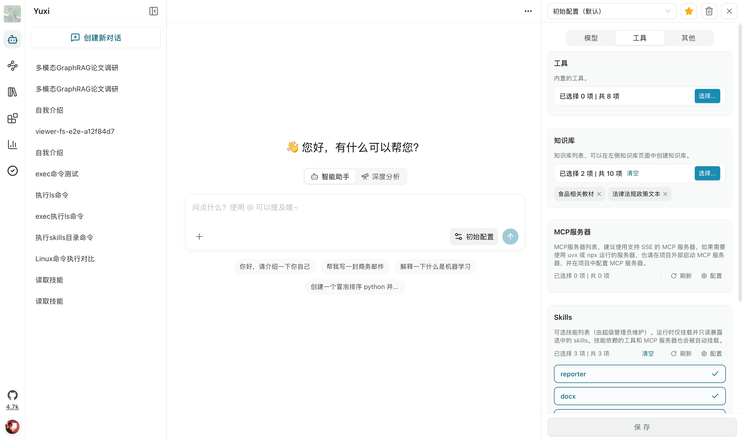743x440 pixels.
Task: Deselect the reporter skill
Action: (639, 374)
